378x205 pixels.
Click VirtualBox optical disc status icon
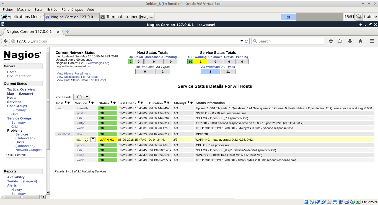click(312, 202)
